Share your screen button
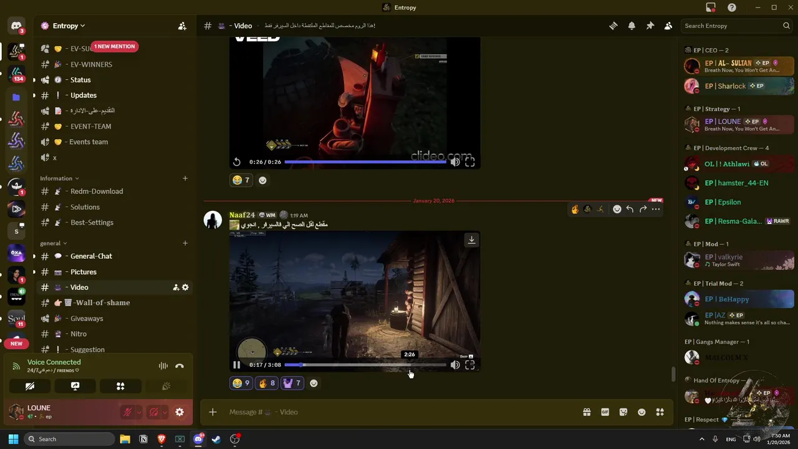798x449 pixels. pyautogui.click(x=75, y=387)
